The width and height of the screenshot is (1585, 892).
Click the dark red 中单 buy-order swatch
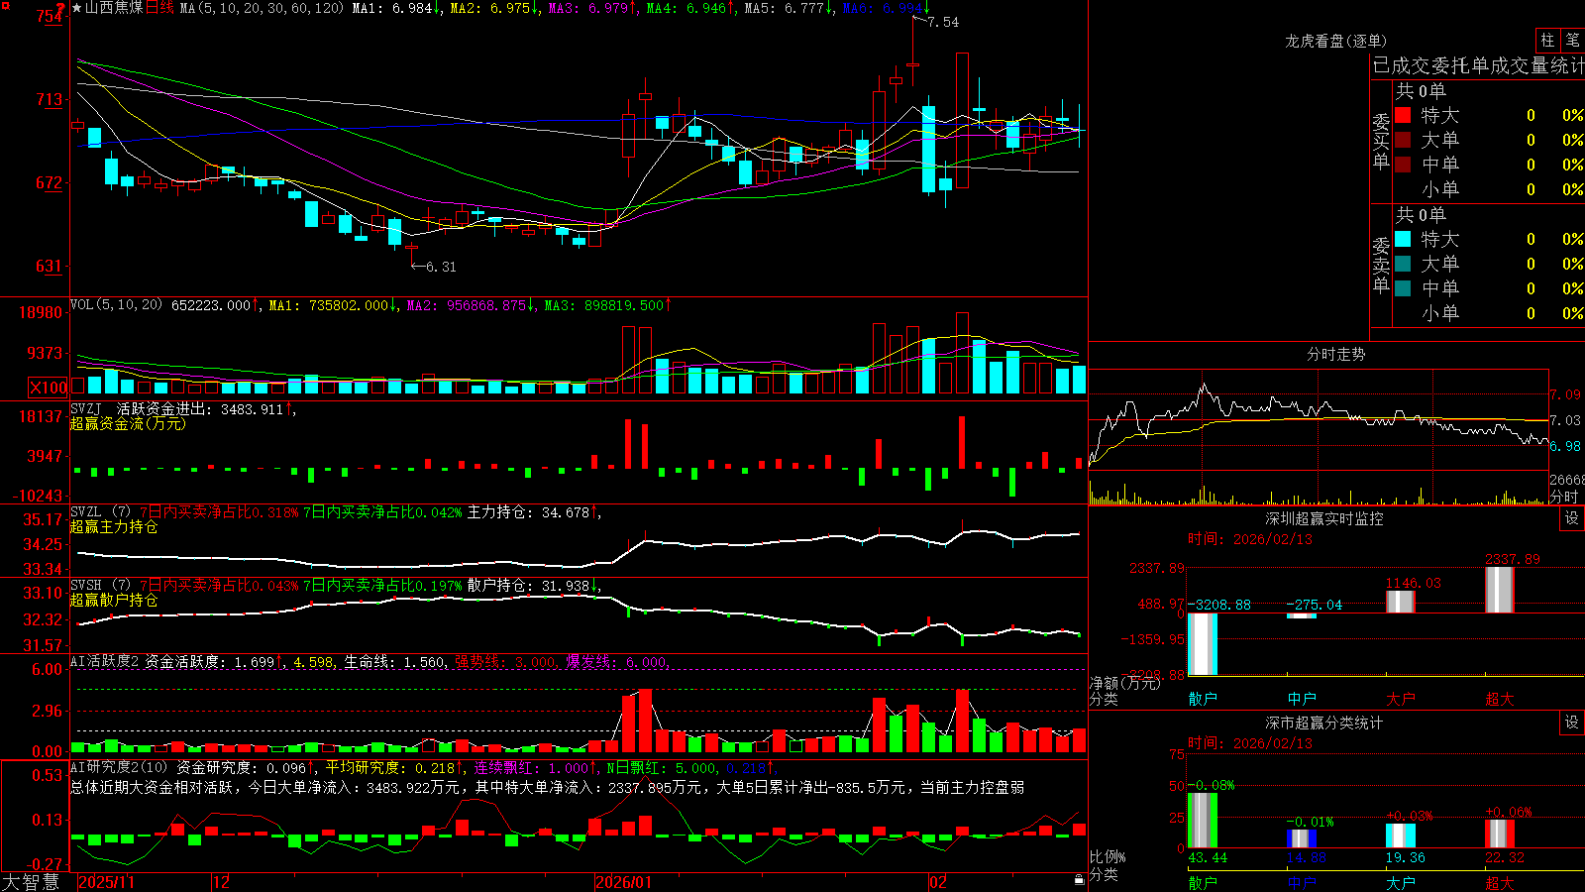click(x=1403, y=165)
